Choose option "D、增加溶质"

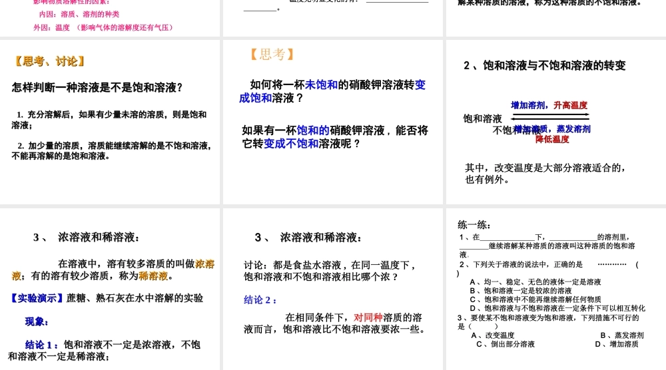(617, 344)
